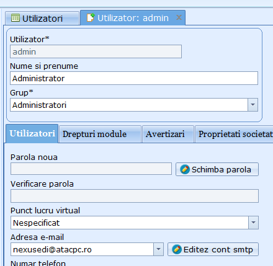Screen dimensions: 273x266
Task: Switch to the inner Utilizatori sub-tab
Action: click(32, 133)
